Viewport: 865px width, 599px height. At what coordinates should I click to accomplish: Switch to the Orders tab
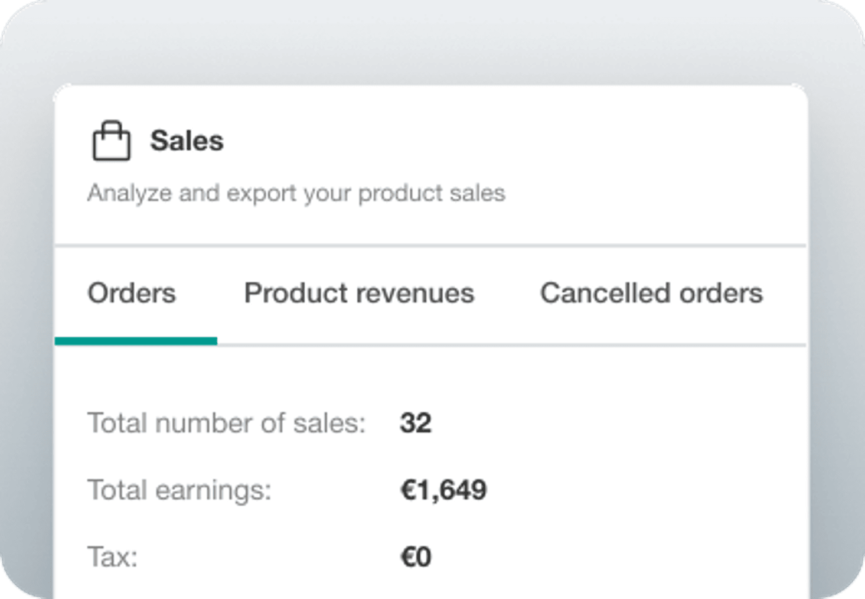pyautogui.click(x=132, y=293)
